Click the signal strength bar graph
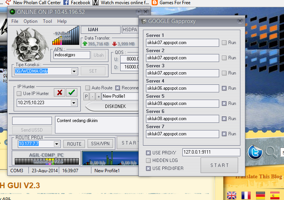This screenshot has width=284, height=200. (x=66, y=35)
